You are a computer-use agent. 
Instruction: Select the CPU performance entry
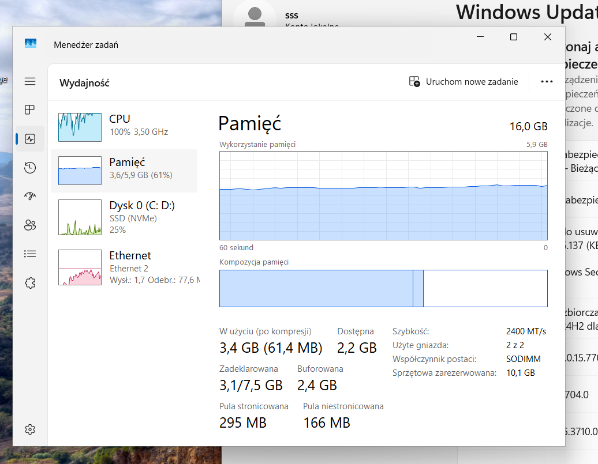[124, 125]
